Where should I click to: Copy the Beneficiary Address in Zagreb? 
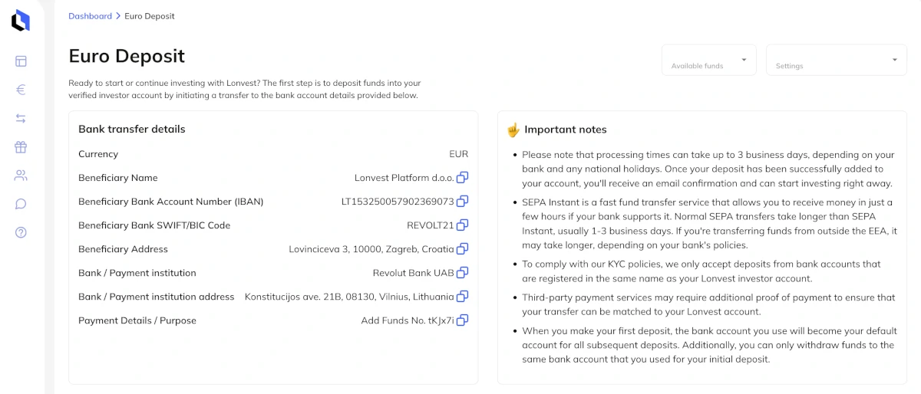[462, 249]
